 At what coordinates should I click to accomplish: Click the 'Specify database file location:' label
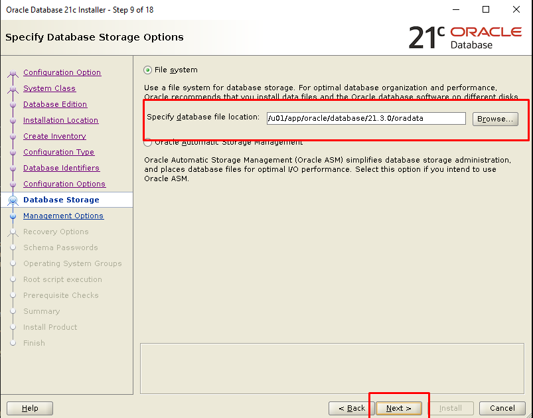203,117
